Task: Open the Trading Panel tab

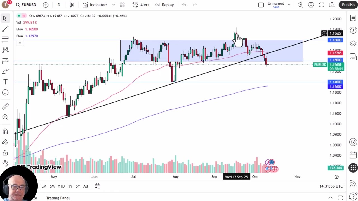Action: 58,198
